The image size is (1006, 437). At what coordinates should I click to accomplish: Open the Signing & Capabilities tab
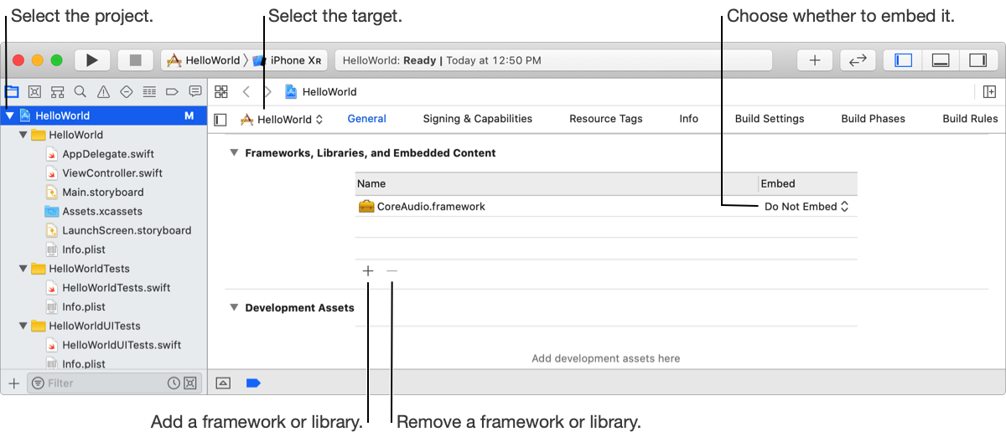point(477,119)
